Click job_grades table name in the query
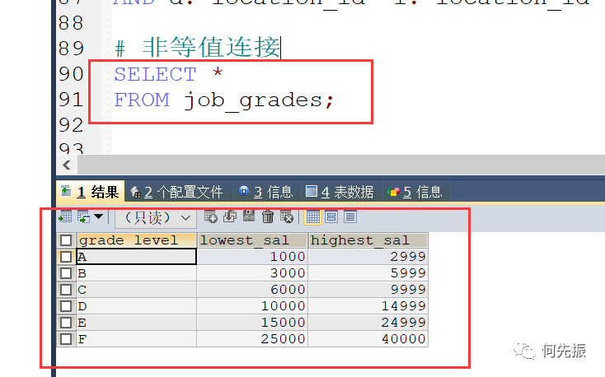 (x=253, y=101)
